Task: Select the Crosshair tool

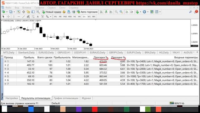Action: coord(8,17)
